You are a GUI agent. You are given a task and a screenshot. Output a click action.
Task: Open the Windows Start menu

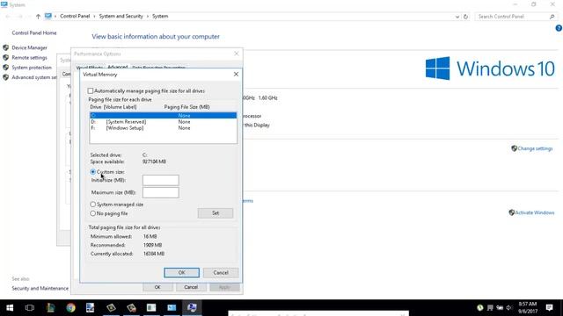click(x=10, y=307)
